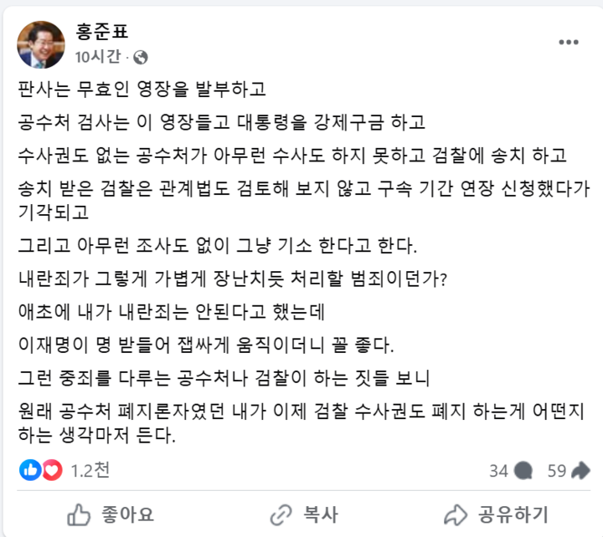The height and width of the screenshot is (537, 603).
Task: Click the red heart reaction icon
Action: pos(52,471)
